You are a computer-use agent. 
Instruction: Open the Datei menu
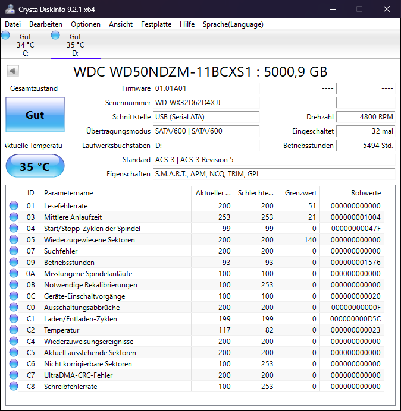(x=12, y=24)
